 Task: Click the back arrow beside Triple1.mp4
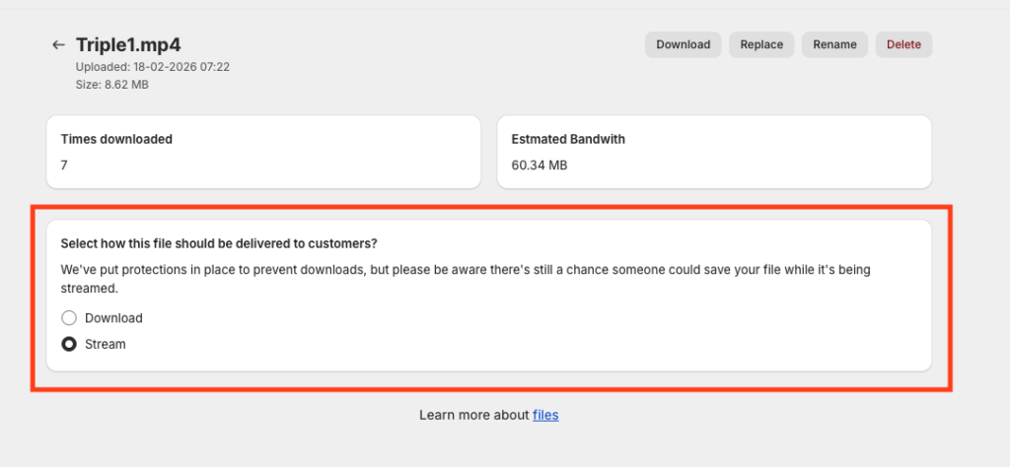pyautogui.click(x=59, y=45)
